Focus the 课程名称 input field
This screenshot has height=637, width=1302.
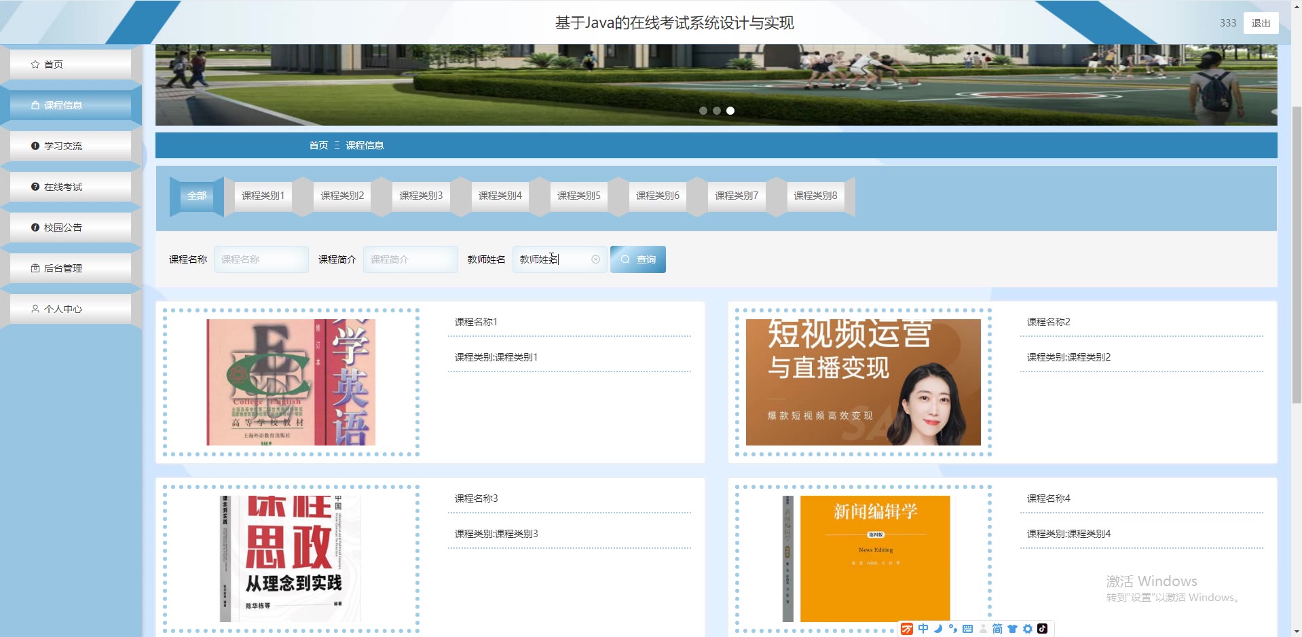[261, 259]
